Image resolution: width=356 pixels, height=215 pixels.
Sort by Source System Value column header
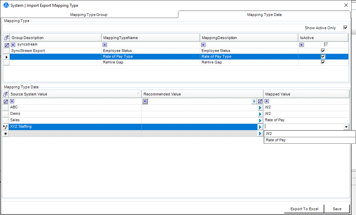click(75, 94)
